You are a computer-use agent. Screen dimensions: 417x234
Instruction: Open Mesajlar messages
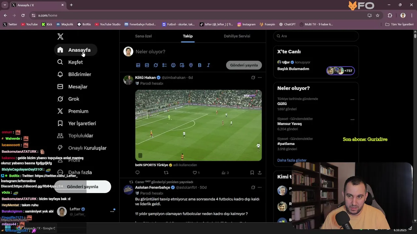pyautogui.click(x=72, y=87)
